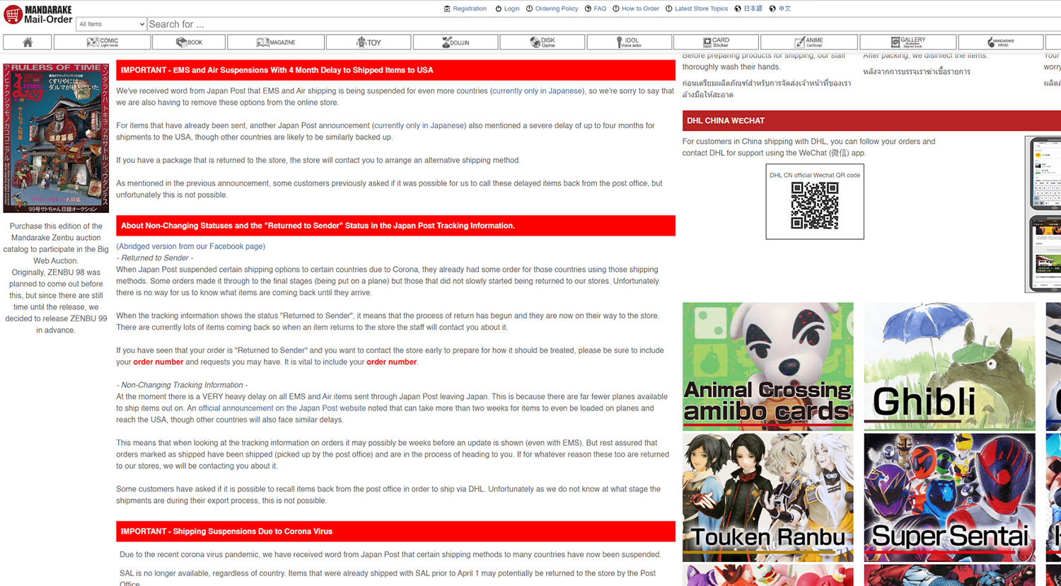Open the GALLERY category tab

(x=908, y=42)
